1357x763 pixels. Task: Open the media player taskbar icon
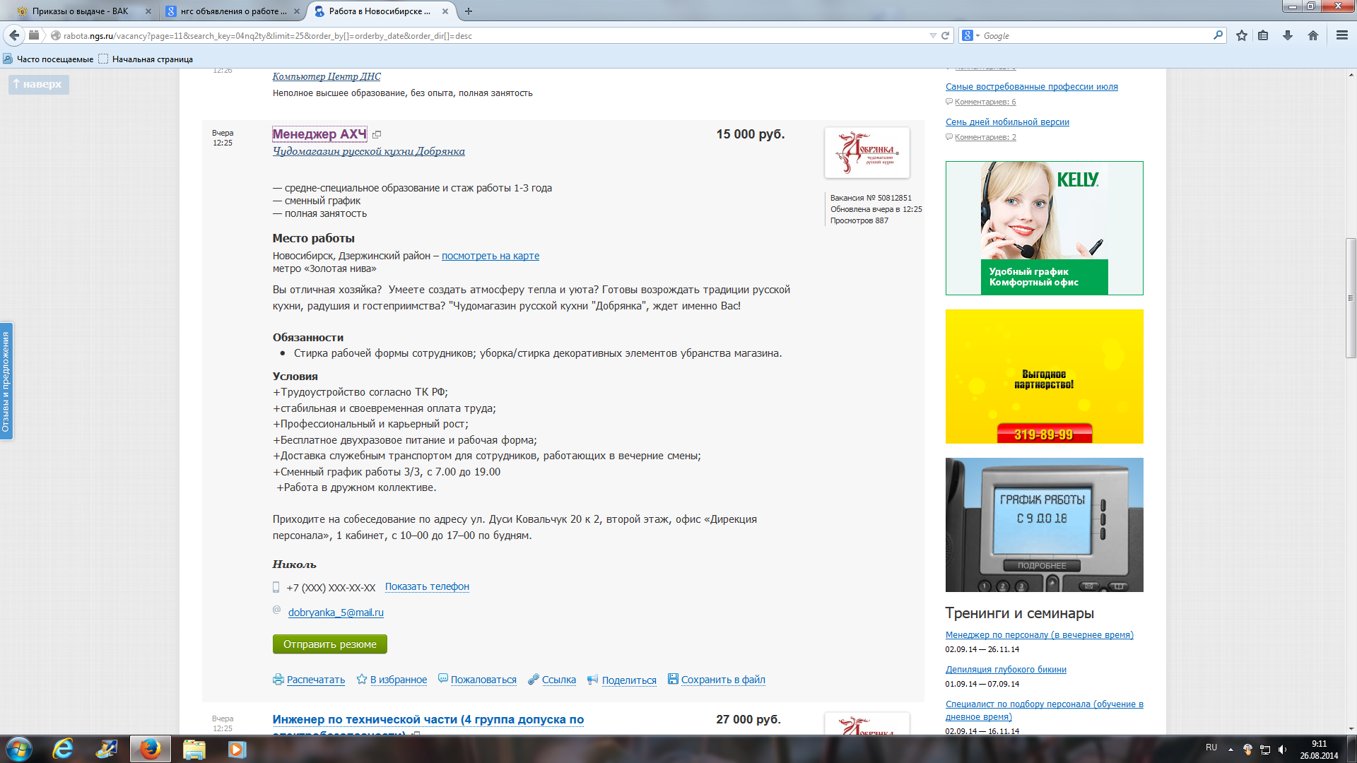coord(237,749)
